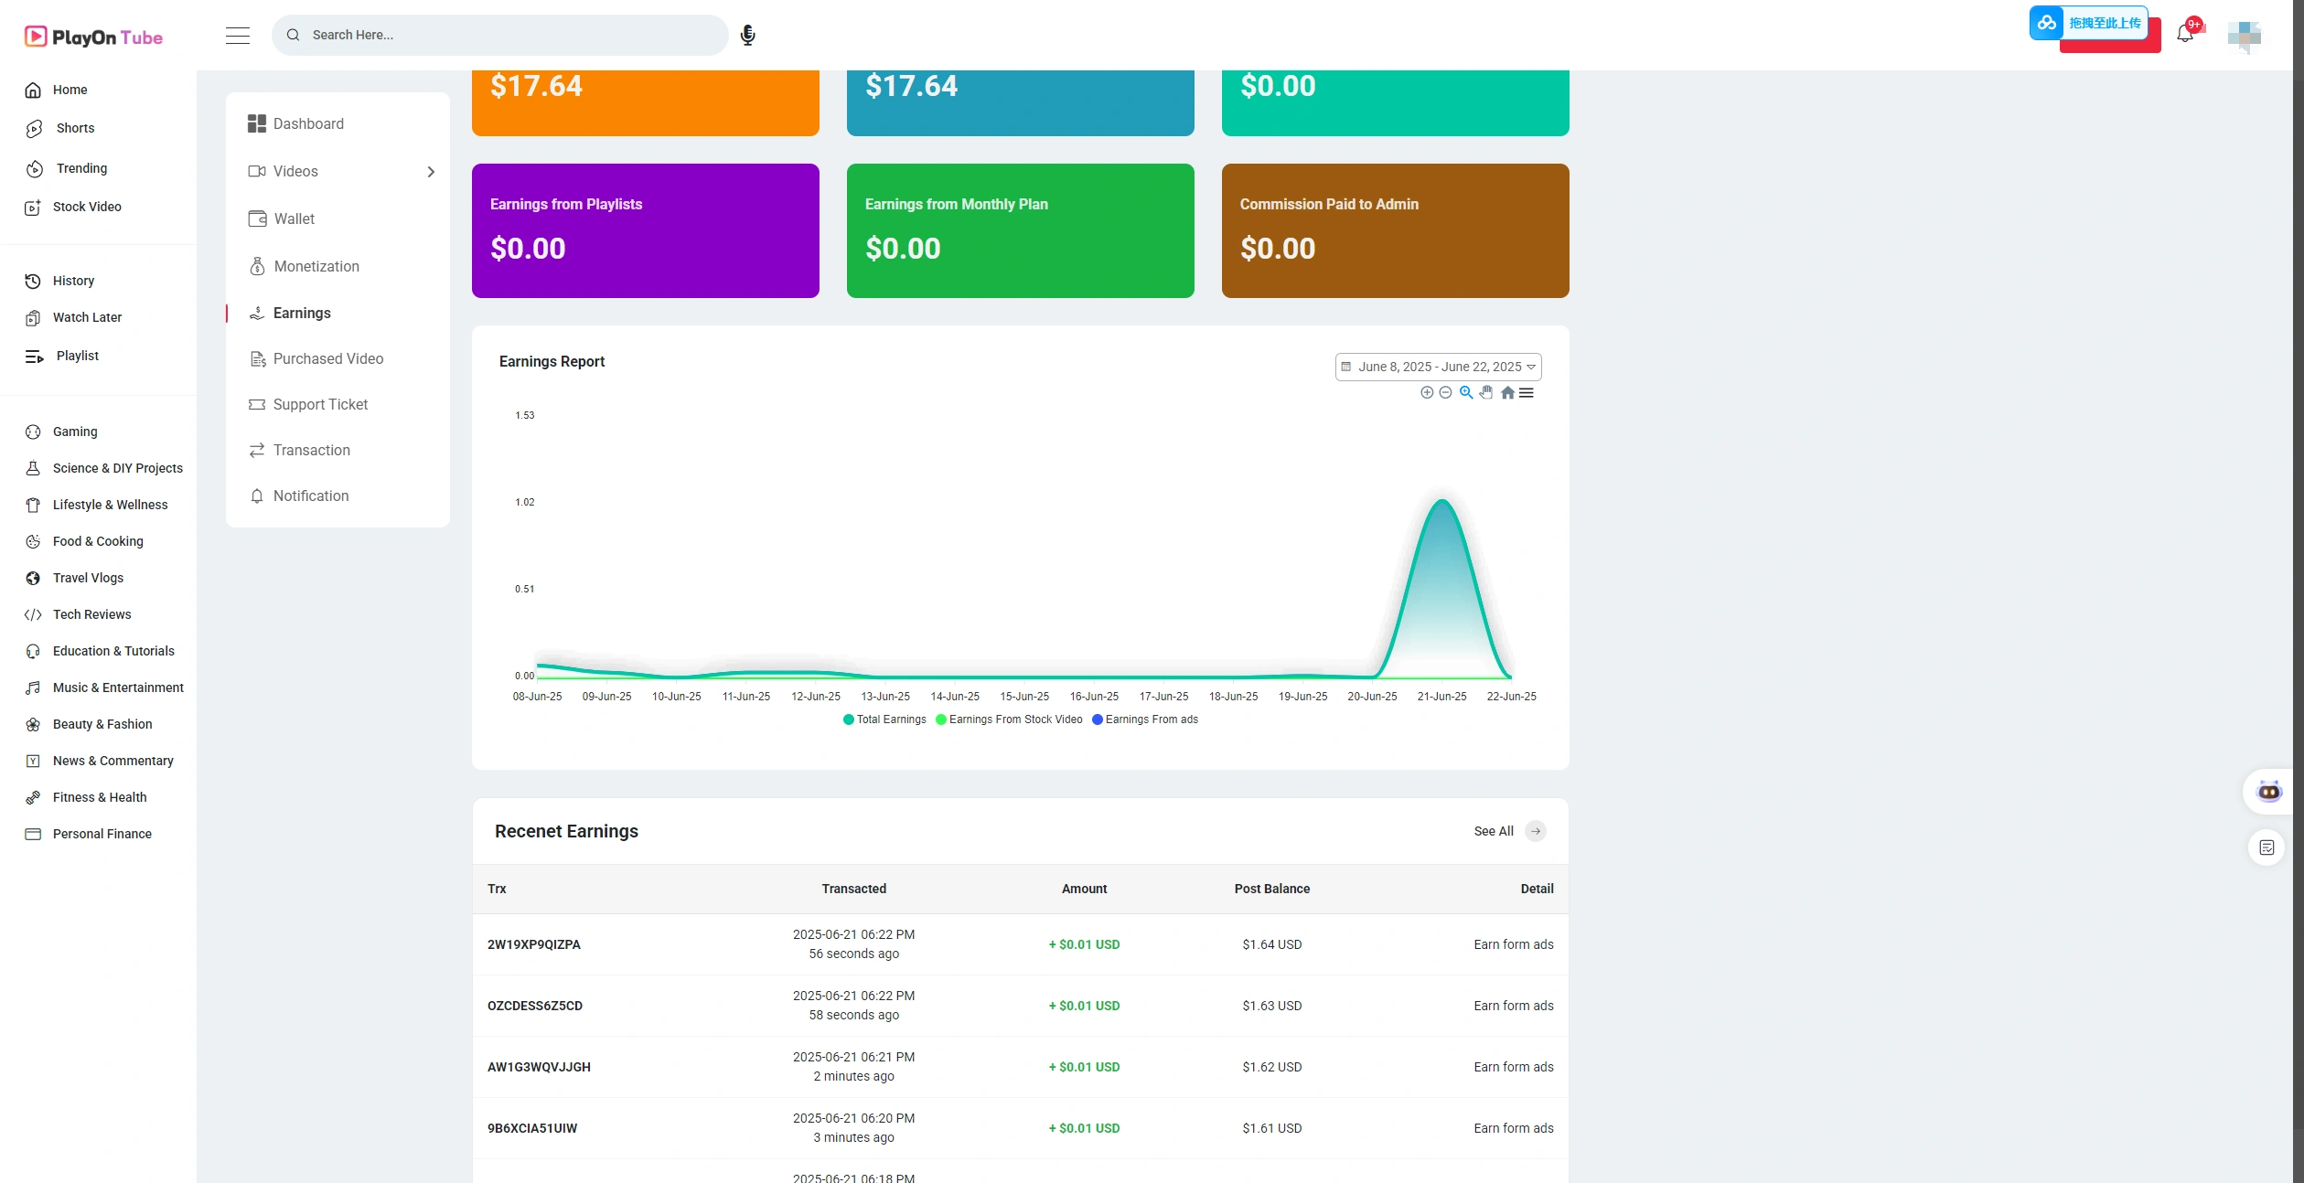
Task: Expand the Videos submenu chevron
Action: coord(431,172)
